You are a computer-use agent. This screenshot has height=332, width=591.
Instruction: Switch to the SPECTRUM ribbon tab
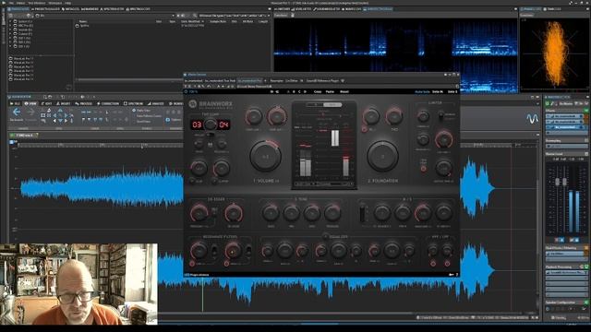[x=133, y=103]
